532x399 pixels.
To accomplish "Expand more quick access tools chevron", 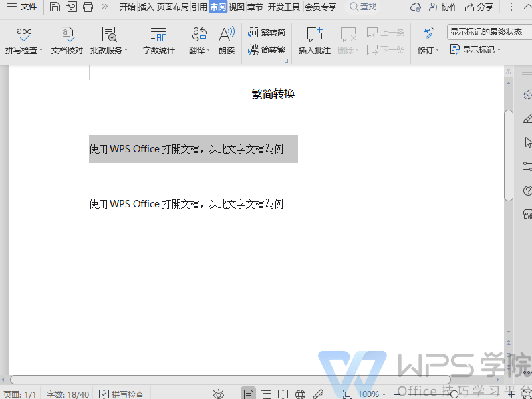I will [105, 7].
